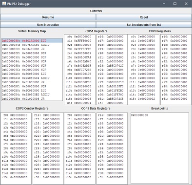192x185 pixels.
Task: Select memory row 0x800000A8 JR
Action: [x=32, y=82]
